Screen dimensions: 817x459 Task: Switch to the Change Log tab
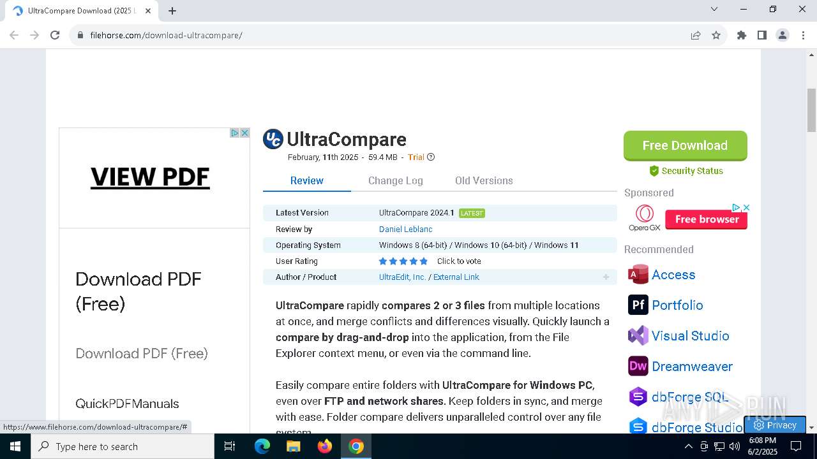pyautogui.click(x=396, y=180)
